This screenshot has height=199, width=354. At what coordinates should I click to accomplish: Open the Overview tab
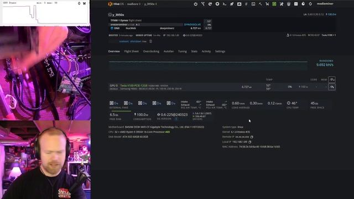pyautogui.click(x=114, y=51)
